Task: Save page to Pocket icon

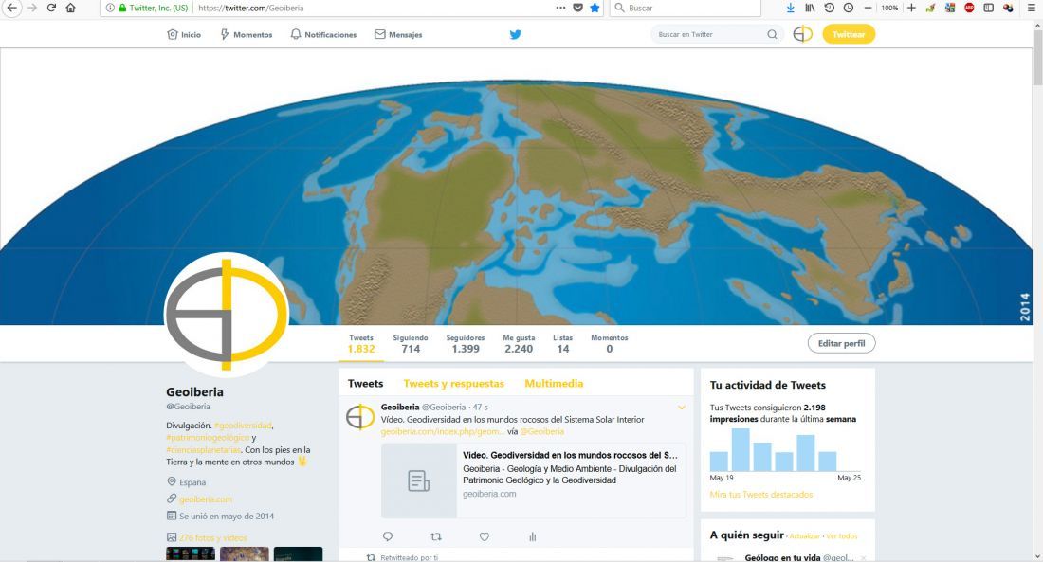Action: click(x=577, y=8)
